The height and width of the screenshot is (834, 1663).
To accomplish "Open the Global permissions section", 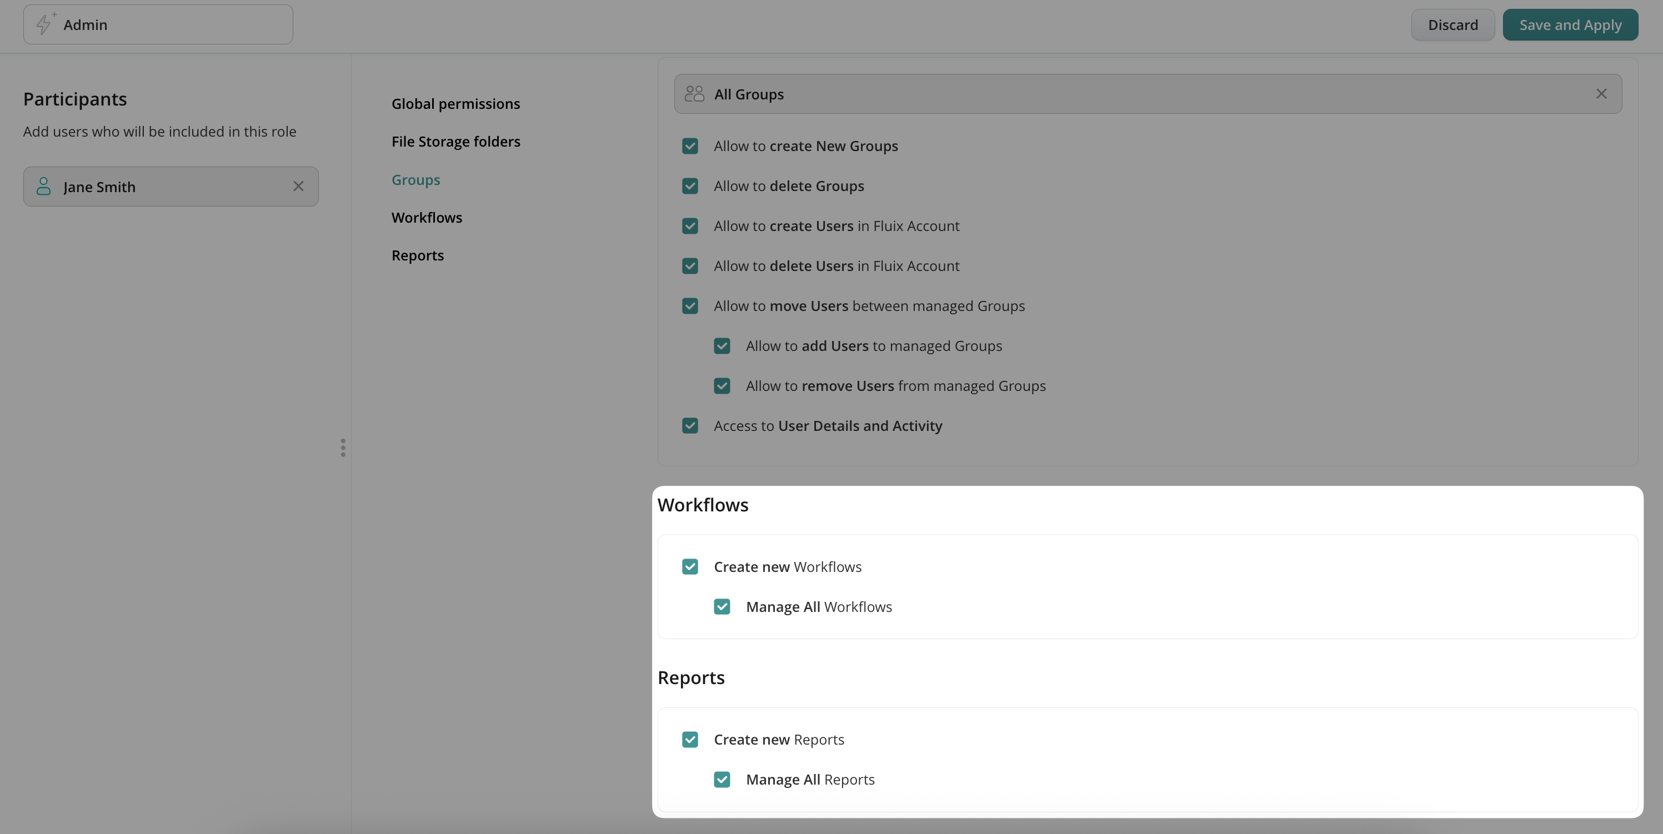I will [455, 104].
